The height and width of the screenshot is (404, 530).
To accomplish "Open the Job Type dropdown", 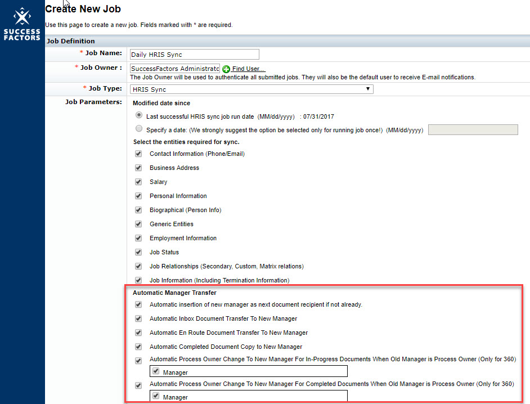I will pos(251,89).
